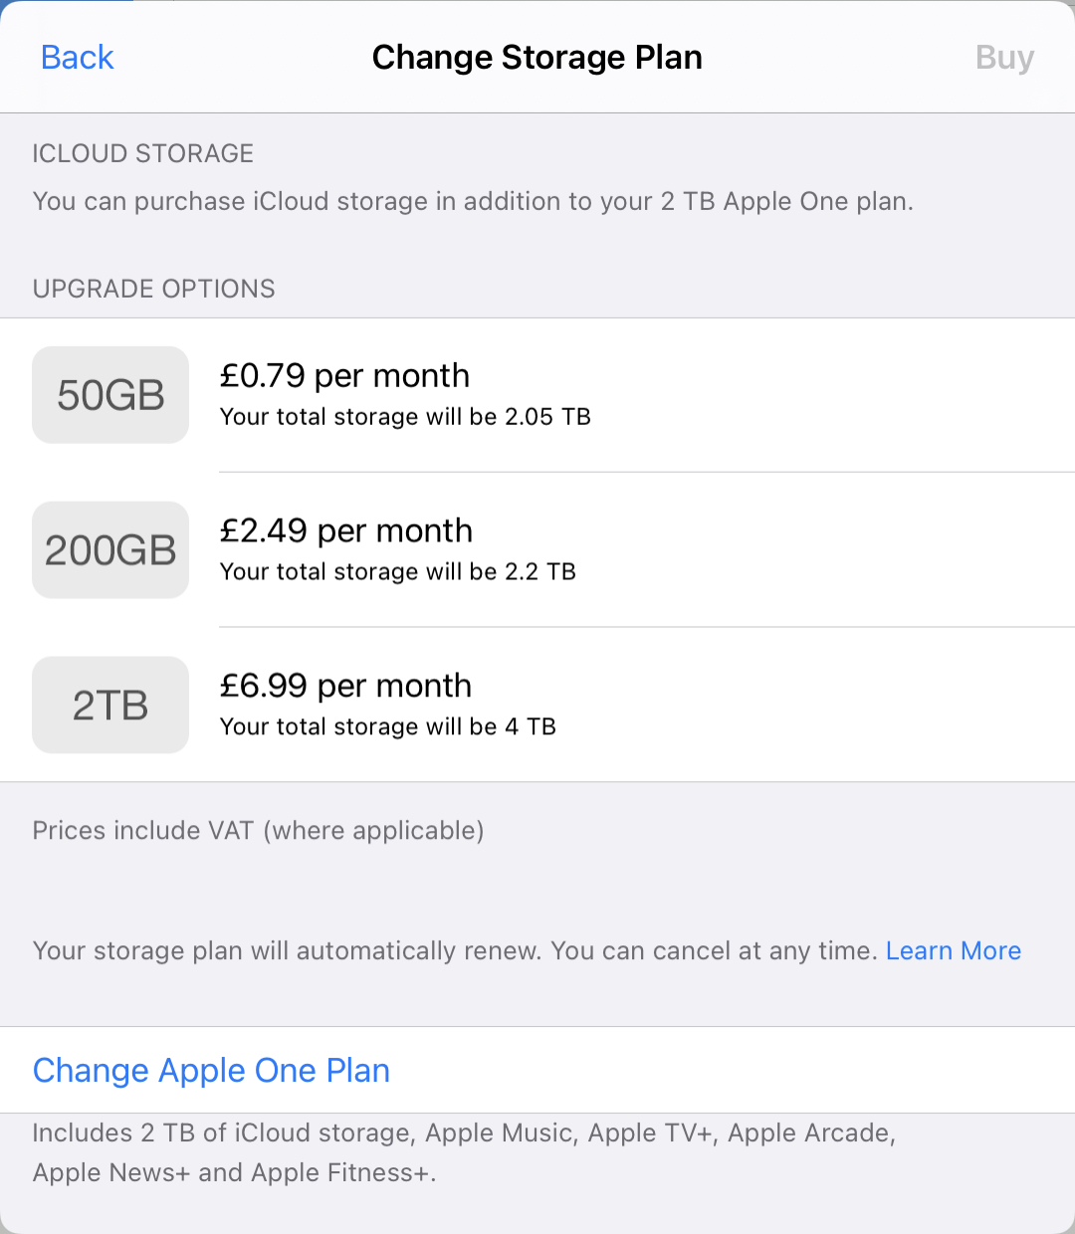Click "Your total storage will be 4 TB"
Viewport: 1075px width, 1234px height.
click(388, 727)
